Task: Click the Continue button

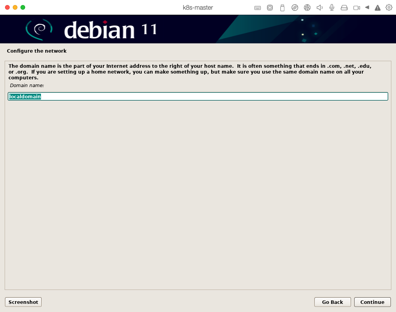Action: [x=372, y=302]
